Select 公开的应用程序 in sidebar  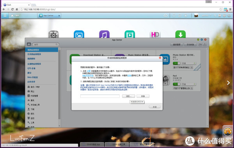pos(34,54)
